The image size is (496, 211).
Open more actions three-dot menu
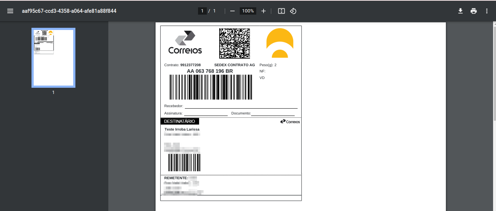[487, 11]
